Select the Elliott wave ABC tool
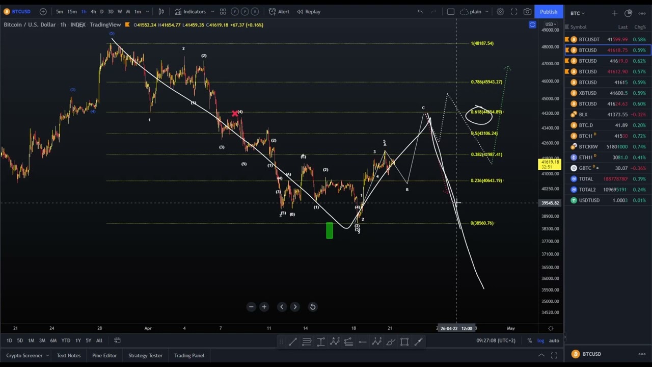Viewport: 652px width, 367px height. 335,342
